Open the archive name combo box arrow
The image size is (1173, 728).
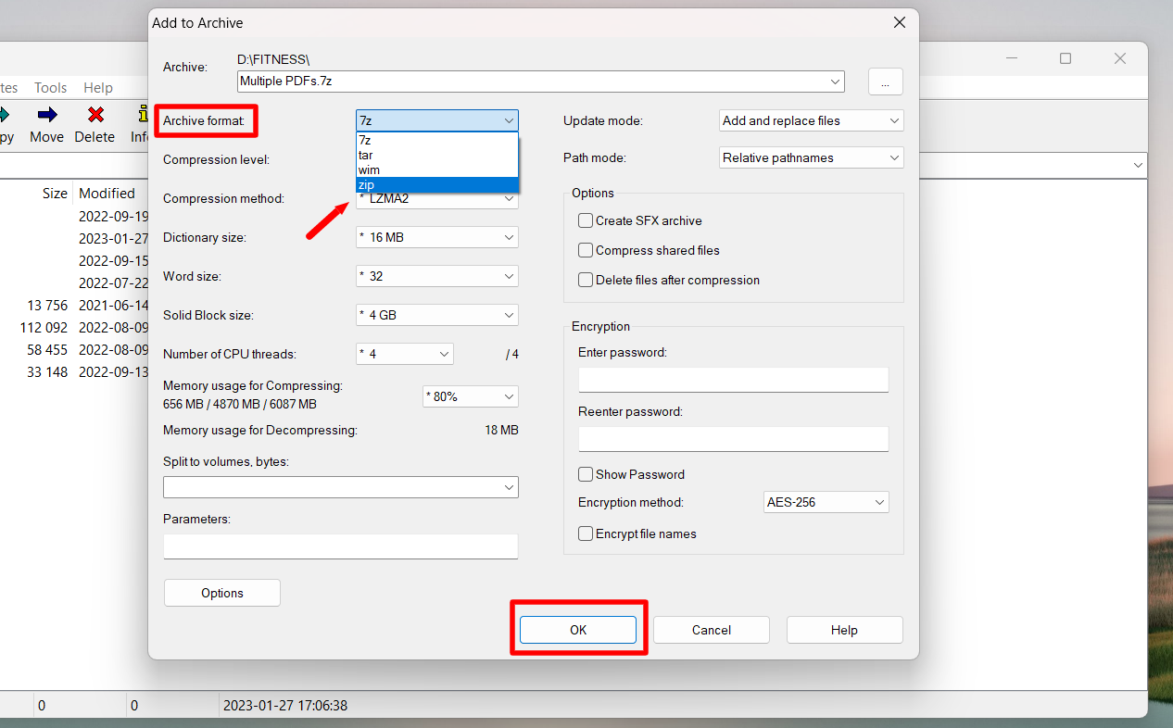[836, 82]
